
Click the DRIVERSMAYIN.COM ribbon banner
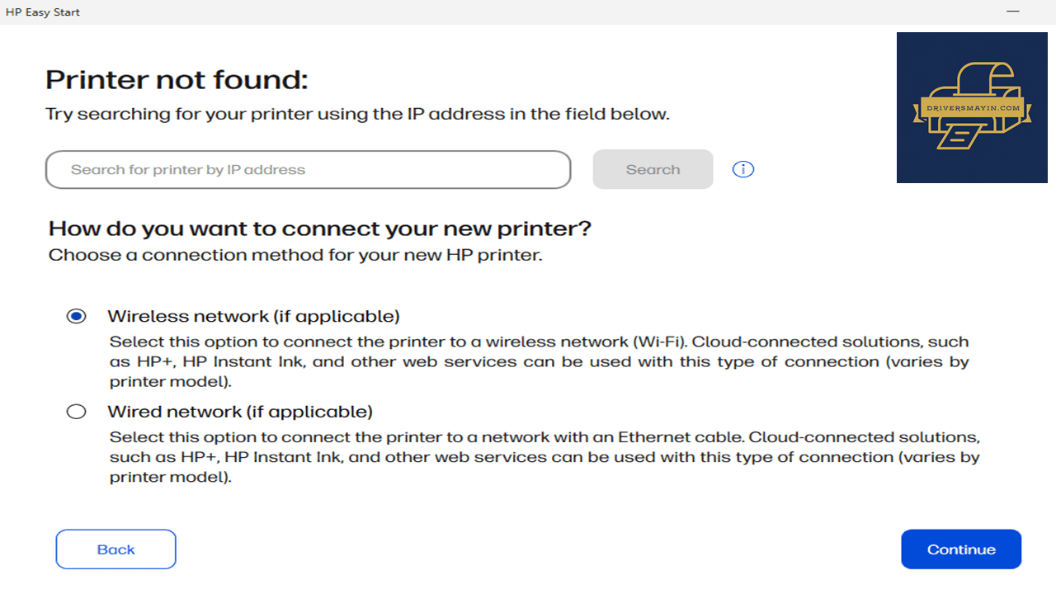[972, 108]
